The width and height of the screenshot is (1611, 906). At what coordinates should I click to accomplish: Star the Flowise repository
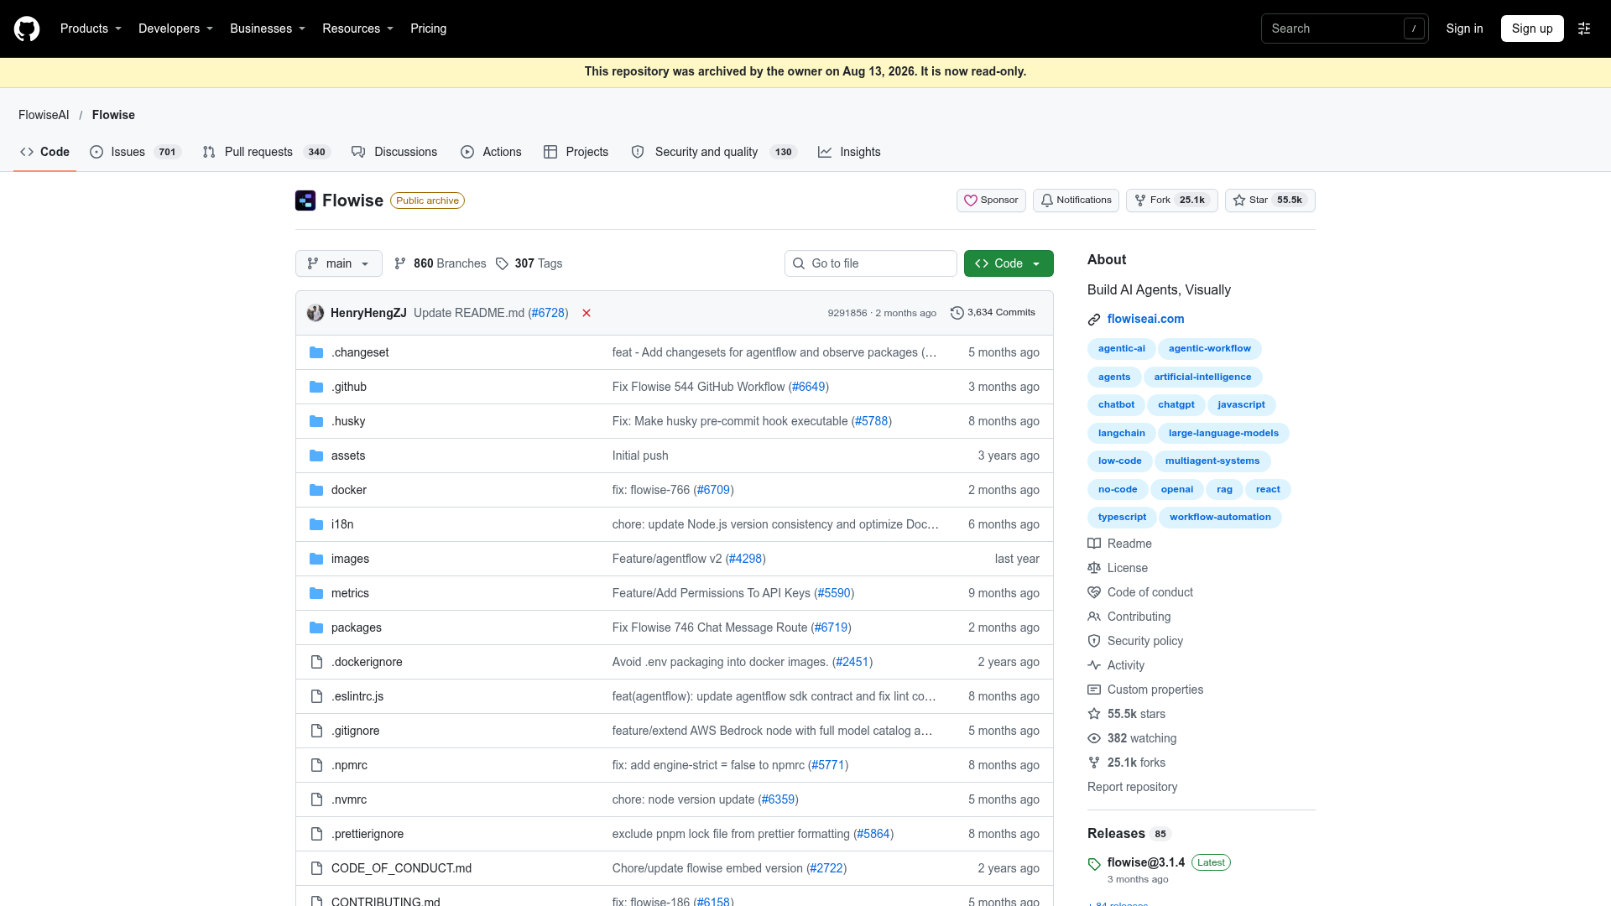(1270, 200)
